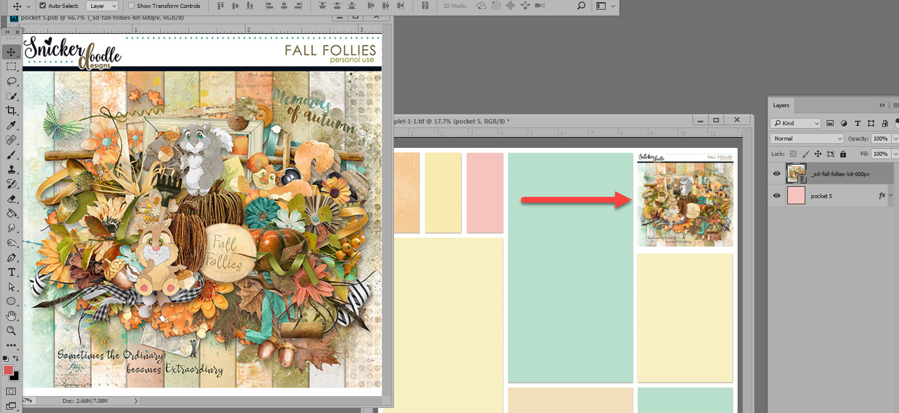Select the Brush tool
Screen dimensions: 899x413
point(11,155)
